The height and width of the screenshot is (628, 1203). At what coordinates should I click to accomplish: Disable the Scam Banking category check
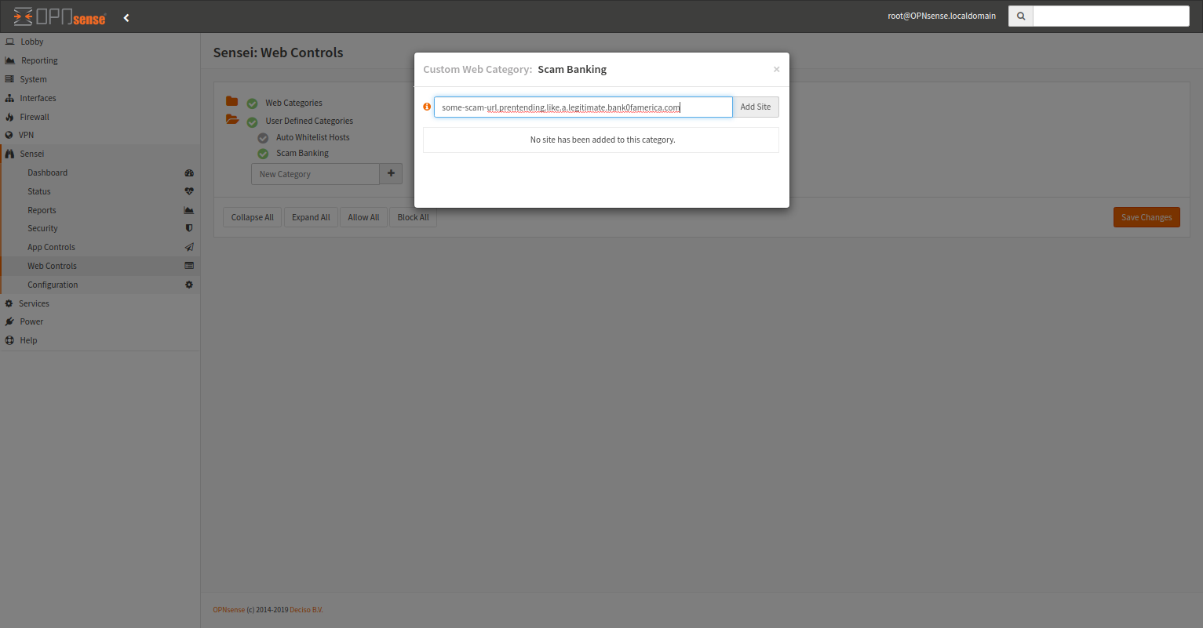(262, 153)
